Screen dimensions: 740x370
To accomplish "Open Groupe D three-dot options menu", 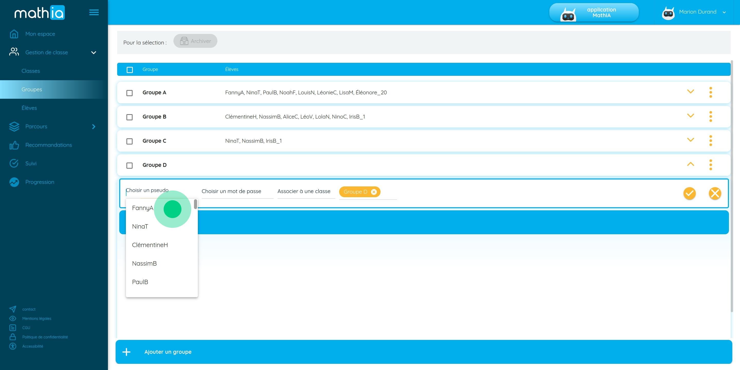I will (711, 165).
